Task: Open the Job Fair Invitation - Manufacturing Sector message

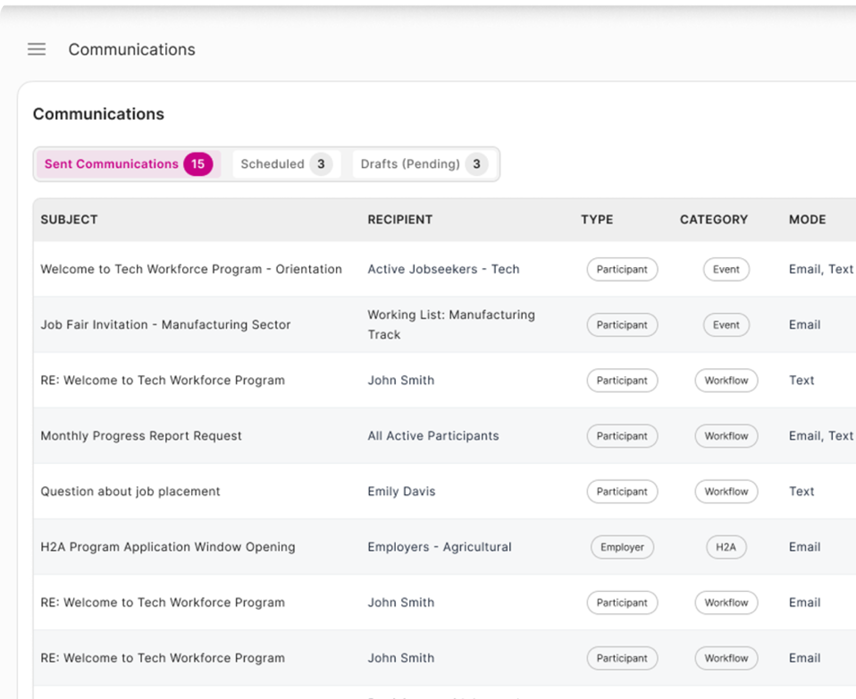Action: click(165, 325)
